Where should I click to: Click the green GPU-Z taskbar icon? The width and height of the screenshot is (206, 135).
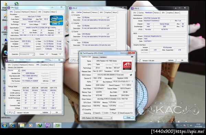(57, 125)
